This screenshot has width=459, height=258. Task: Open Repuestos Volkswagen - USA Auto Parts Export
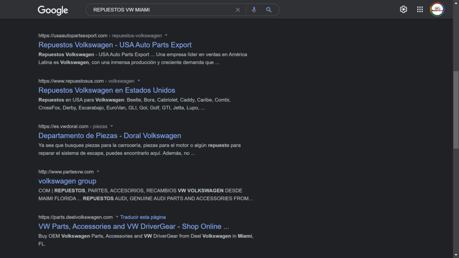click(115, 45)
